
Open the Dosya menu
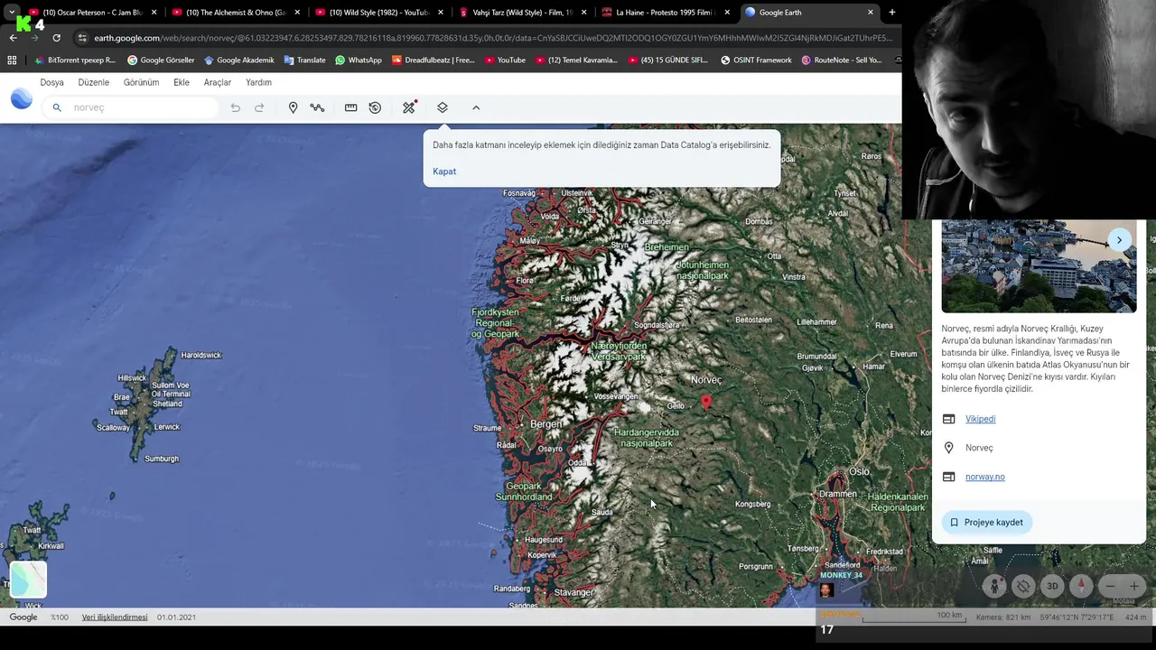(x=52, y=82)
